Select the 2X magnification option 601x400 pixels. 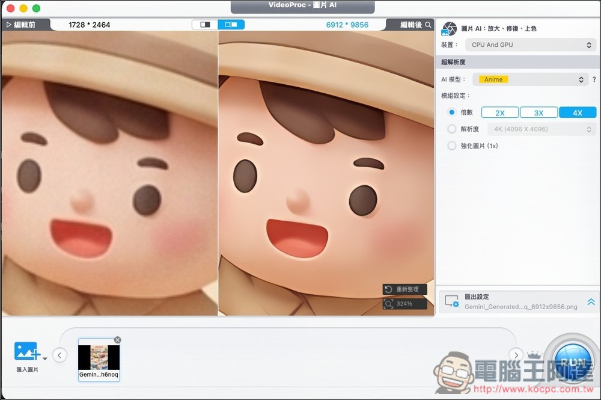pos(501,112)
